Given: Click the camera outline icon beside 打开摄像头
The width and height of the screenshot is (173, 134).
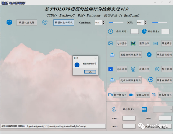Looking at the screenshot, I should tap(110, 95).
